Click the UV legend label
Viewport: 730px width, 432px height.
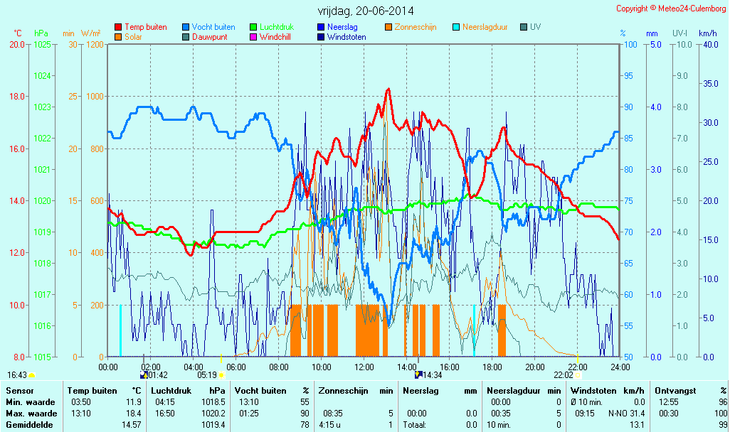pyautogui.click(x=535, y=27)
